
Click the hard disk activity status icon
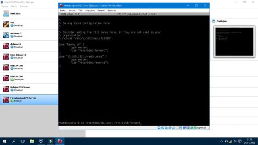pyautogui.click(x=159, y=128)
